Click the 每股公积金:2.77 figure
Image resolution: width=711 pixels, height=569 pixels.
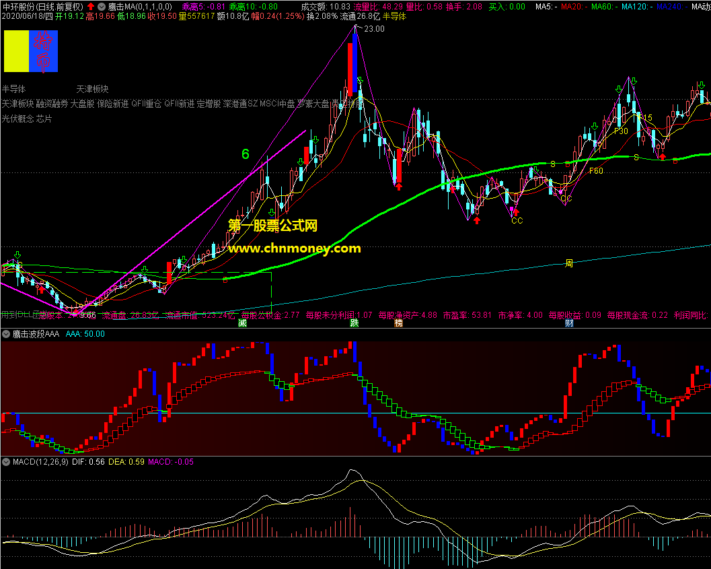pos(270,315)
